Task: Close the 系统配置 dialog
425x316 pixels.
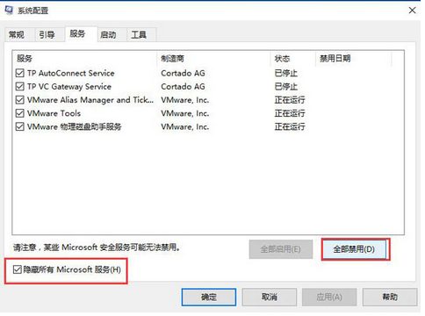Action: [x=412, y=11]
